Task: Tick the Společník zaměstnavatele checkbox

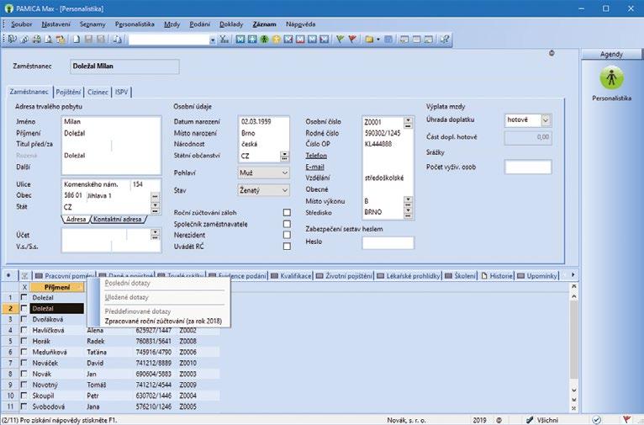Action: [287, 224]
